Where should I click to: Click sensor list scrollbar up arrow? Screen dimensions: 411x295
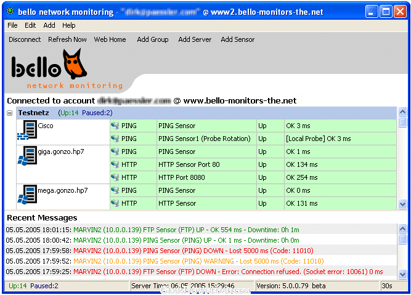pyautogui.click(x=402, y=111)
